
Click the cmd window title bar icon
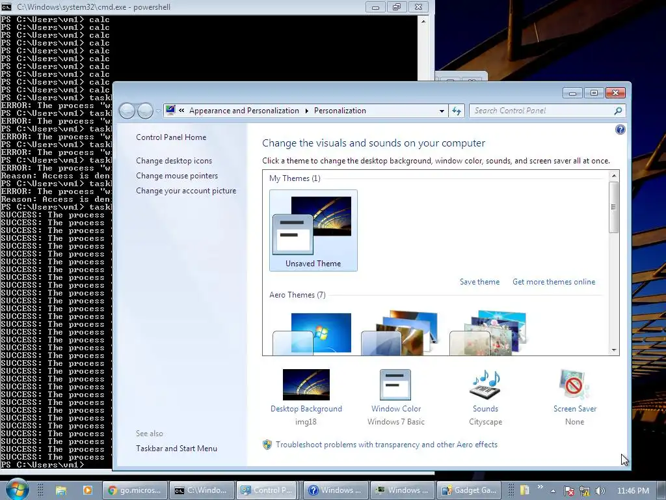[7, 7]
